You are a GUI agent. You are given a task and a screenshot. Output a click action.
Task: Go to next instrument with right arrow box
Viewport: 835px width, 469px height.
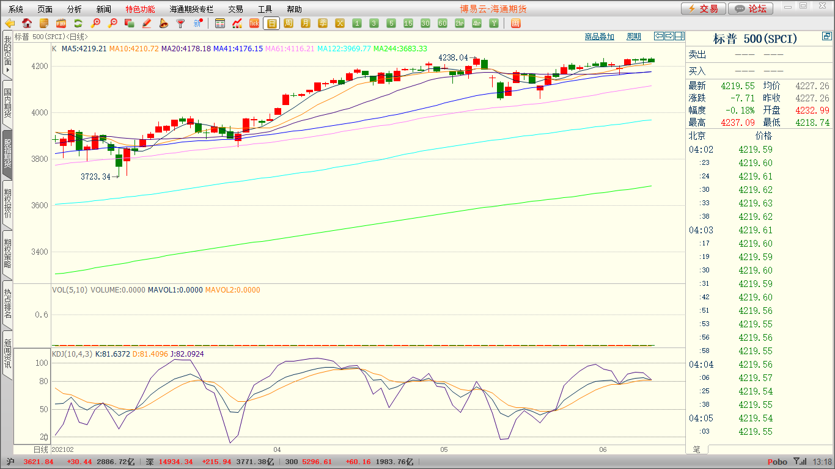point(669,36)
